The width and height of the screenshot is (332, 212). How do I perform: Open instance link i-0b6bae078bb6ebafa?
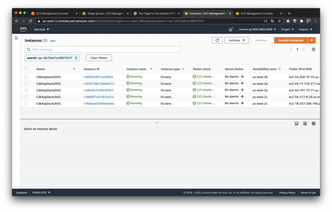[x=99, y=104]
